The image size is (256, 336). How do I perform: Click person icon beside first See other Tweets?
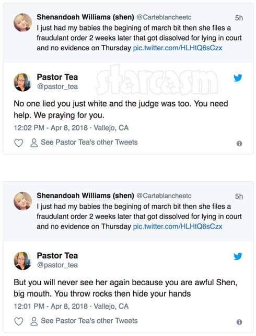(x=34, y=143)
